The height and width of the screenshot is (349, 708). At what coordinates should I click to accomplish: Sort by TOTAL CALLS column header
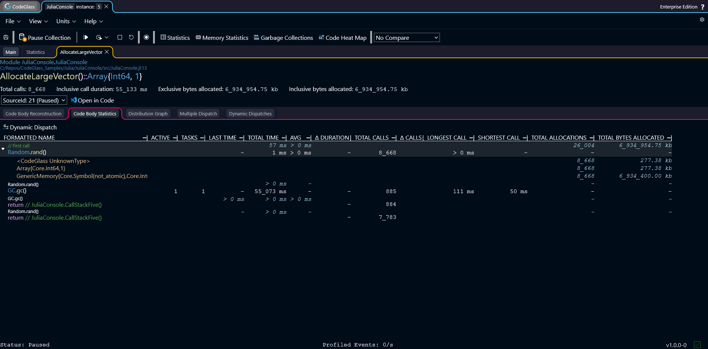pyautogui.click(x=372, y=138)
